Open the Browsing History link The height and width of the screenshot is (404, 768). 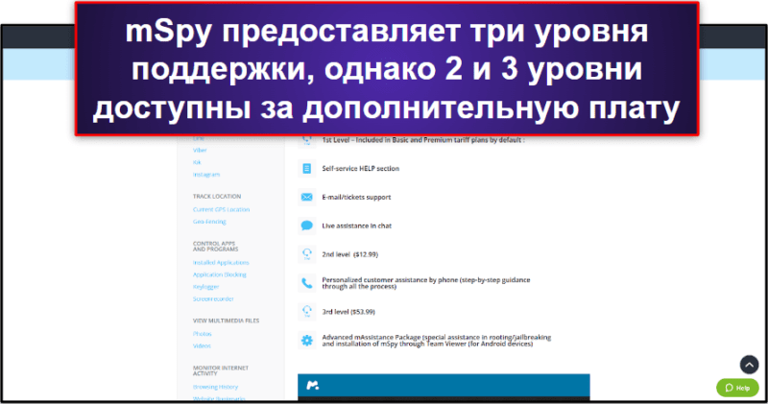[215, 387]
